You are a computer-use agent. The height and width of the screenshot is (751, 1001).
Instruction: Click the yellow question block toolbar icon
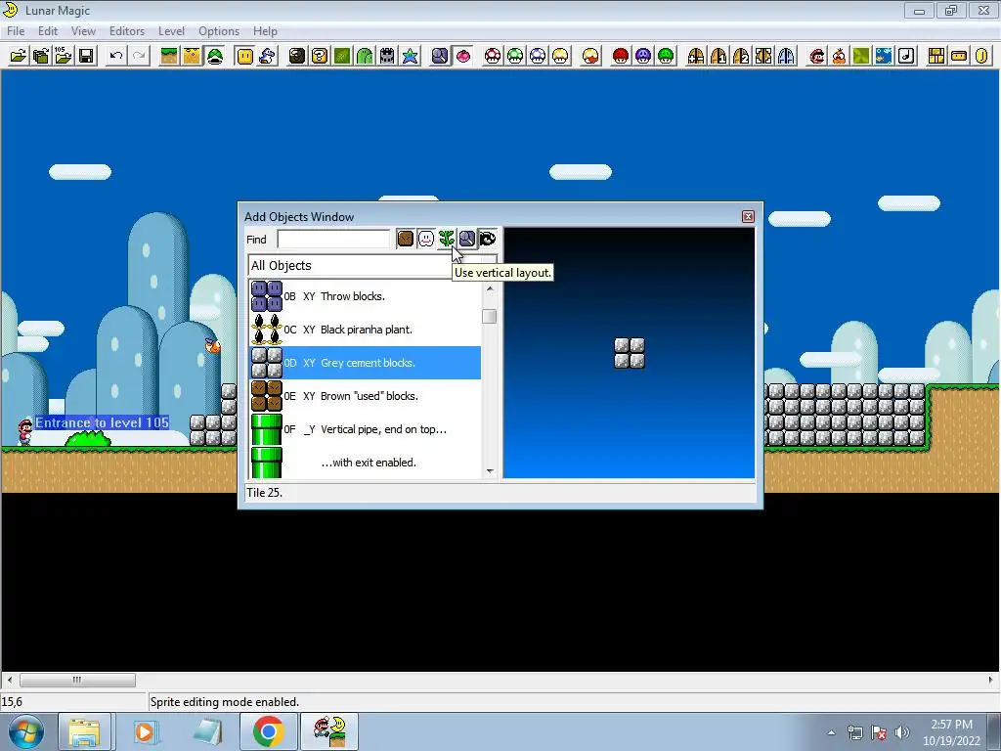[320, 56]
